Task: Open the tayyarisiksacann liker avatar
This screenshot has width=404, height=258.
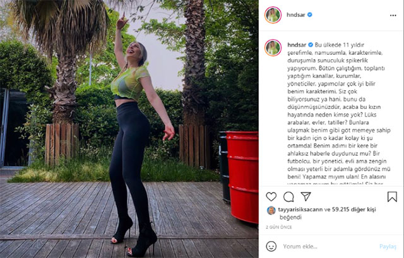Action: point(271,211)
